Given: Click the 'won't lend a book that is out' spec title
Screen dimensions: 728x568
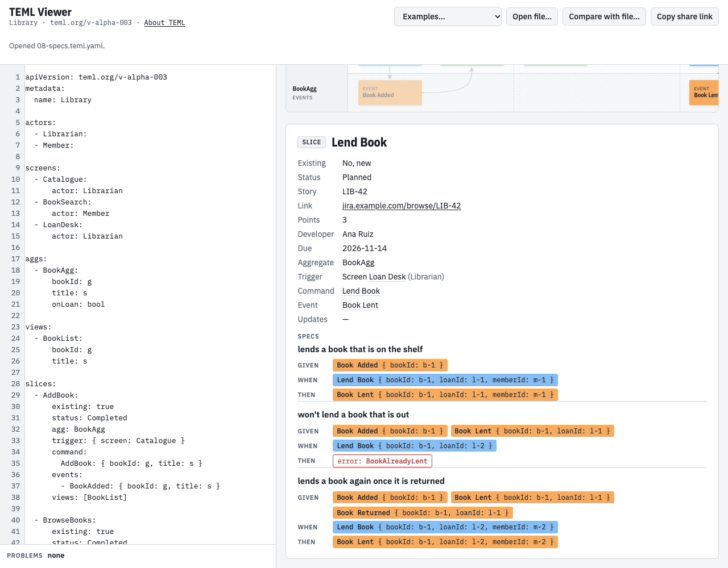Looking at the screenshot, I should point(353,415).
